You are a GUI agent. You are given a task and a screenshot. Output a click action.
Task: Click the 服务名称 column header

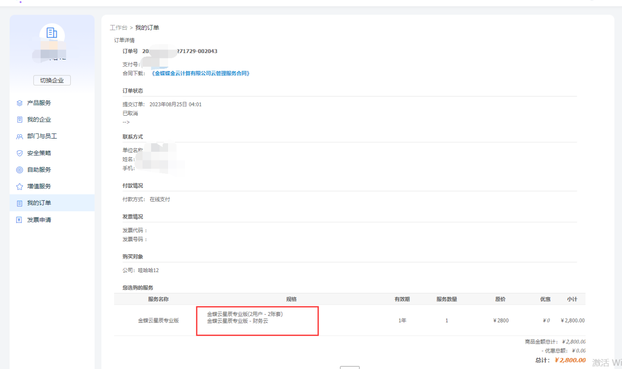[158, 299]
